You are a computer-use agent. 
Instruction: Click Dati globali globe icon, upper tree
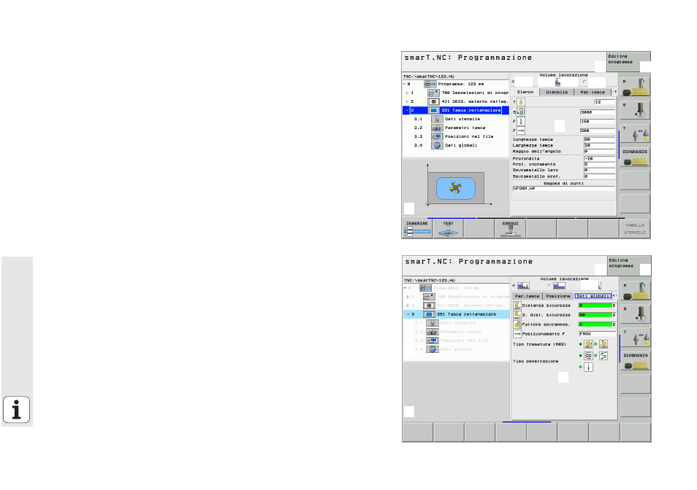tap(437, 145)
